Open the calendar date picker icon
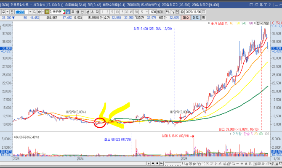The image size is (282, 168). pyautogui.click(x=203, y=12)
